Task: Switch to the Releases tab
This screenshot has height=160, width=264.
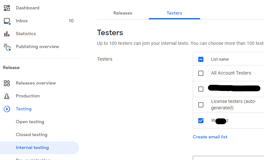Action: 123,13
